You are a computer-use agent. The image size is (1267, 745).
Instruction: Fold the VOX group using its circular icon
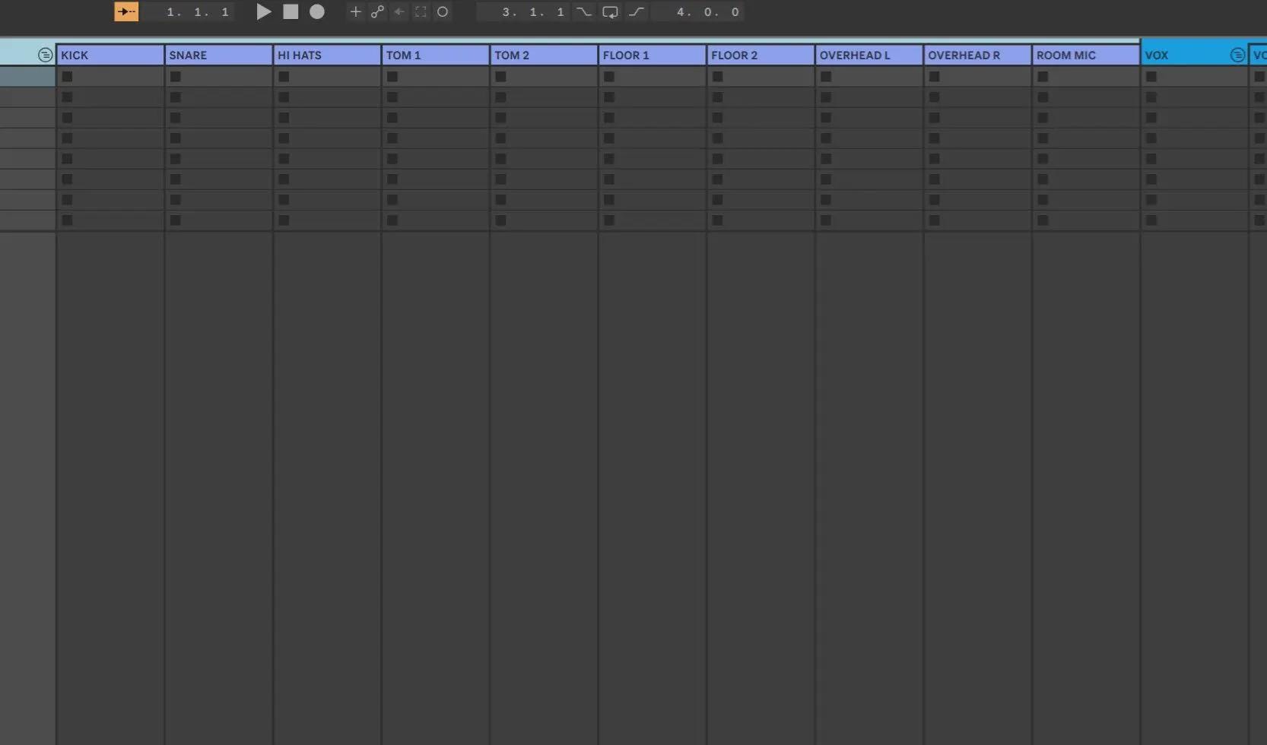(x=1238, y=55)
